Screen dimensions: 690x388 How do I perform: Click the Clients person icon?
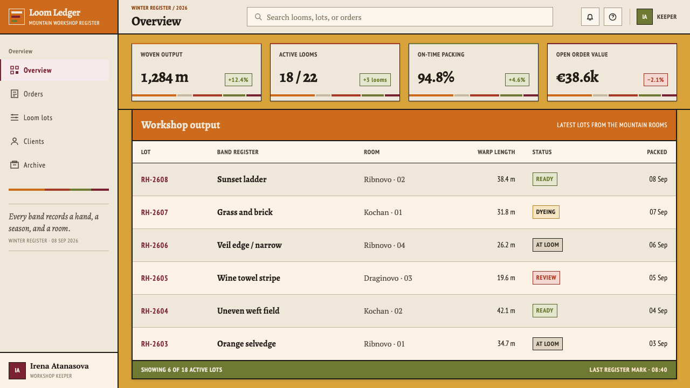15,141
